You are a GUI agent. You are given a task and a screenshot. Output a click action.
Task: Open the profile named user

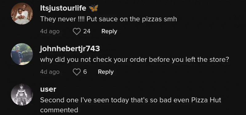click(x=48, y=89)
